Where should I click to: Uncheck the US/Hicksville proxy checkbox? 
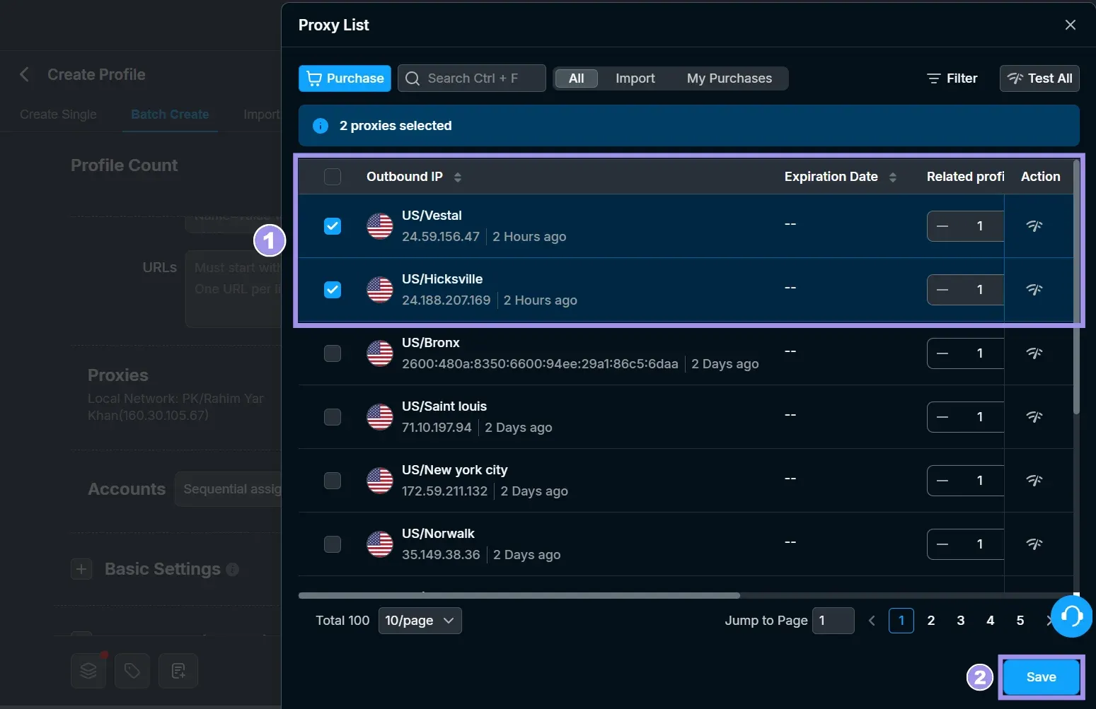(x=333, y=290)
